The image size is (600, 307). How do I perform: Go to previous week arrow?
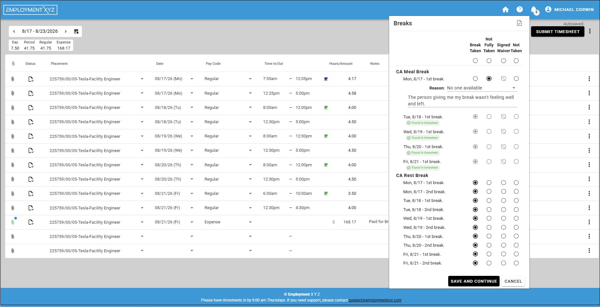coord(14,31)
